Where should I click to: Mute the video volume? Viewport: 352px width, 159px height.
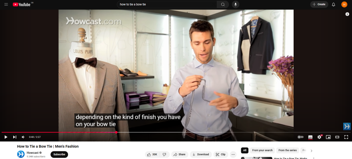click(23, 137)
